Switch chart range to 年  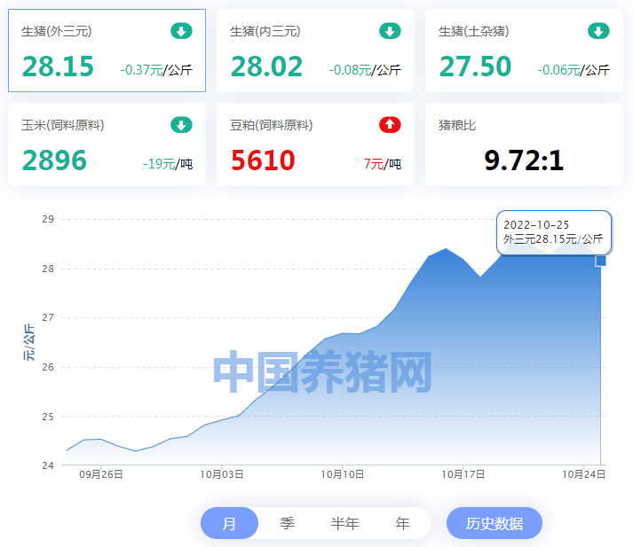pyautogui.click(x=402, y=523)
